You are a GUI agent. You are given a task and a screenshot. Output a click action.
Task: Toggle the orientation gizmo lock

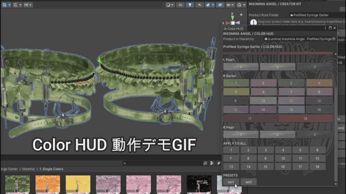coord(241,14)
